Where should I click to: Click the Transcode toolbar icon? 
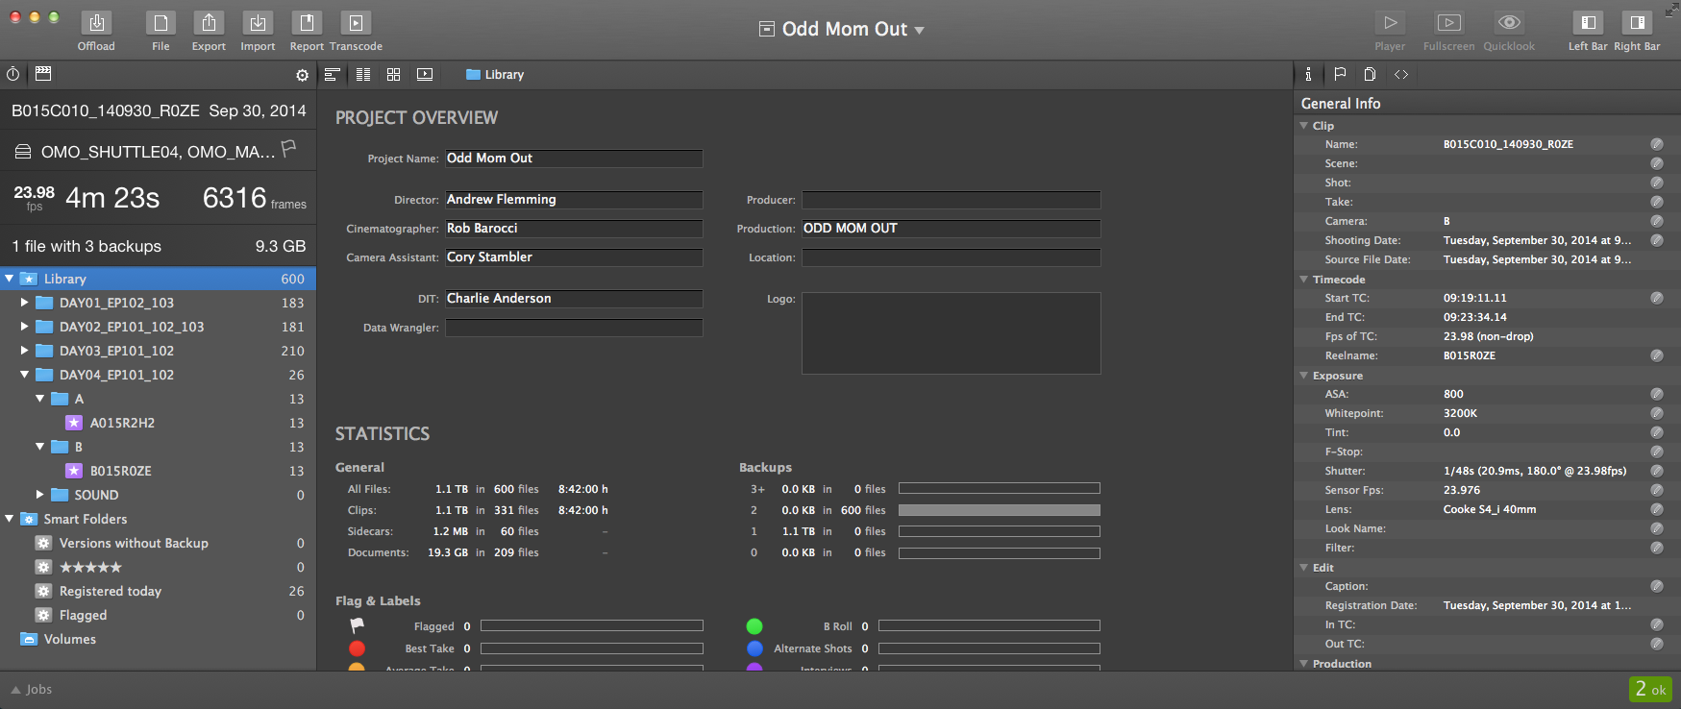click(356, 23)
